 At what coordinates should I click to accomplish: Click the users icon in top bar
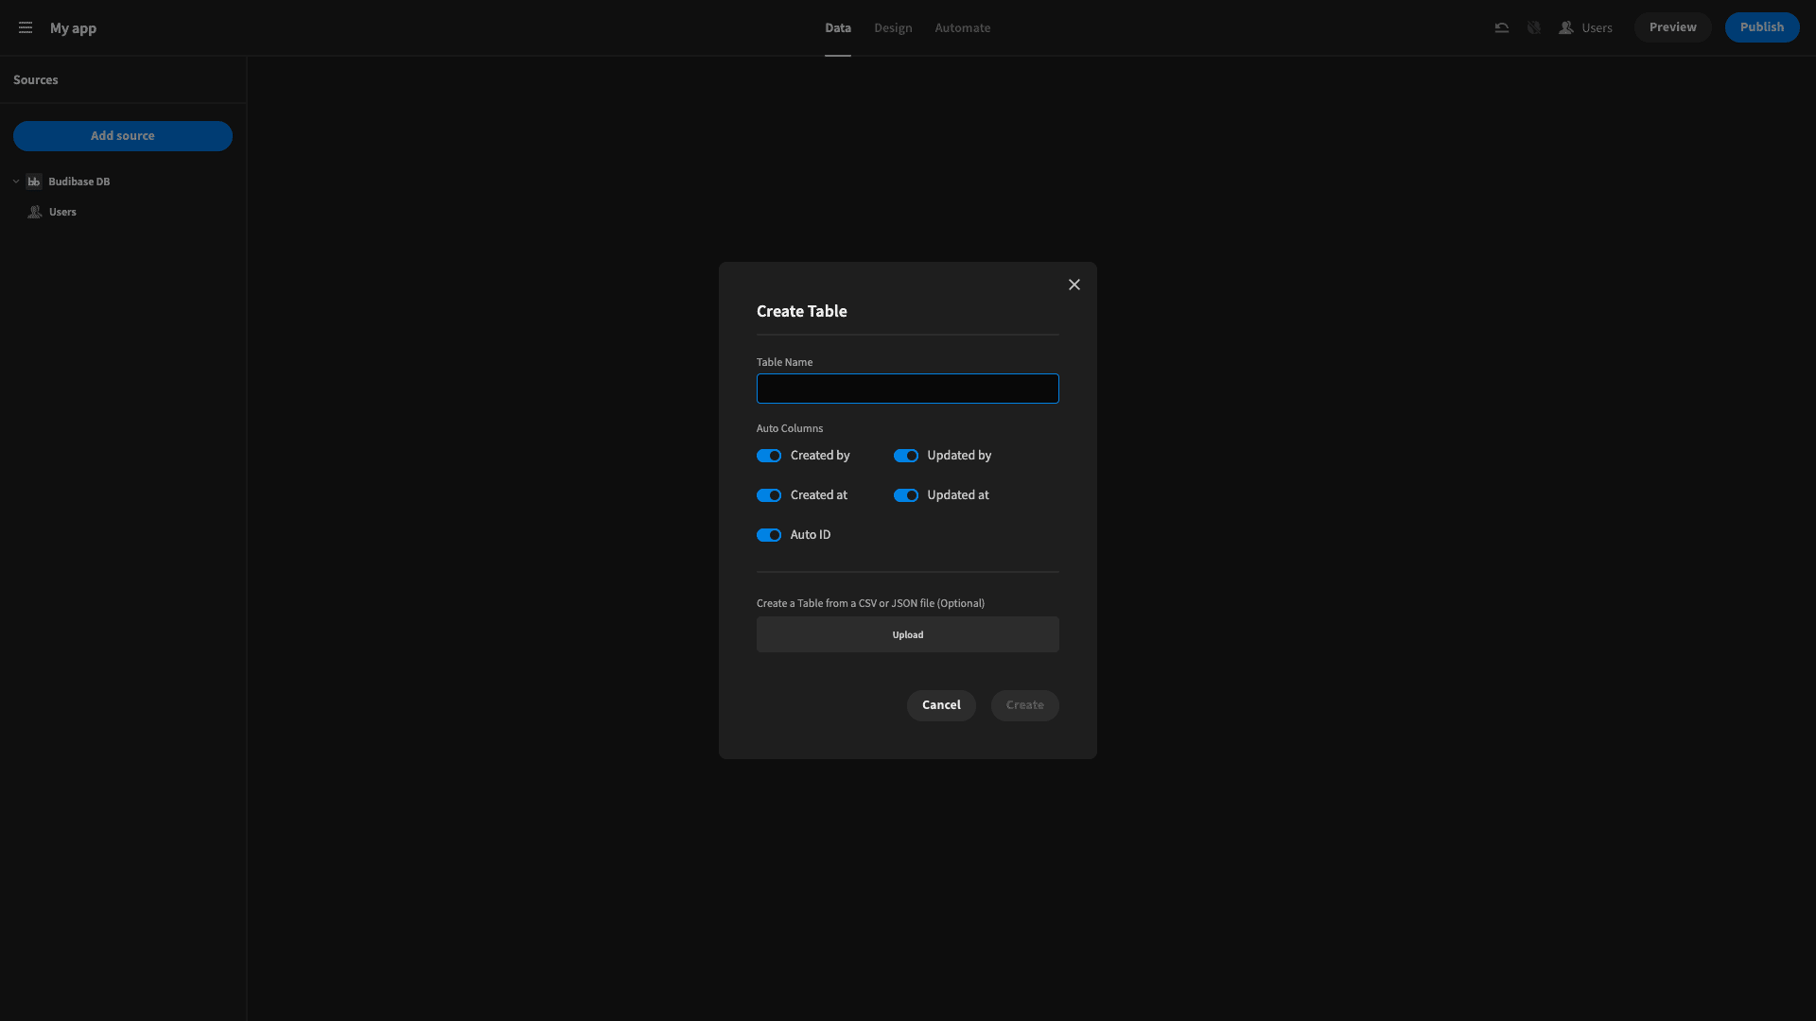[1566, 27]
